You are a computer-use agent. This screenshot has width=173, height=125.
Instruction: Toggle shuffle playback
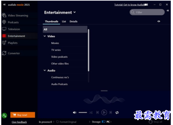point(91,113)
